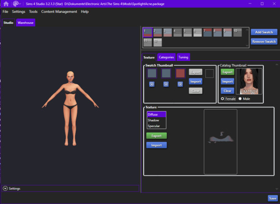Switch to the Tuning tab

(183, 57)
